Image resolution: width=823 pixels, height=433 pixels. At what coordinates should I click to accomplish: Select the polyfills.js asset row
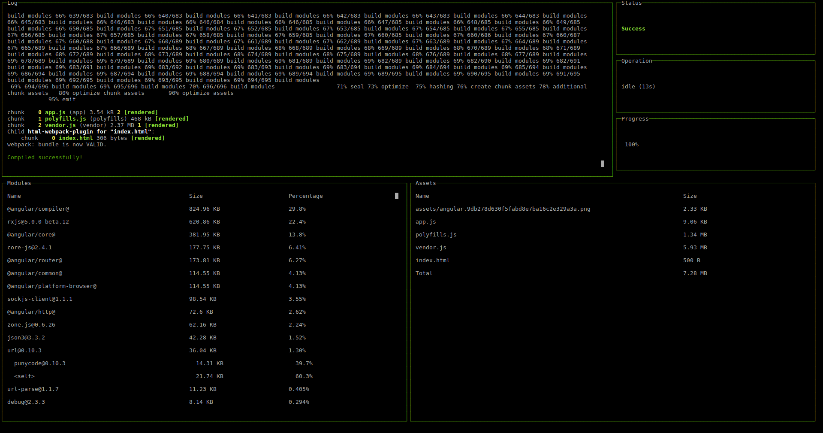613,235
